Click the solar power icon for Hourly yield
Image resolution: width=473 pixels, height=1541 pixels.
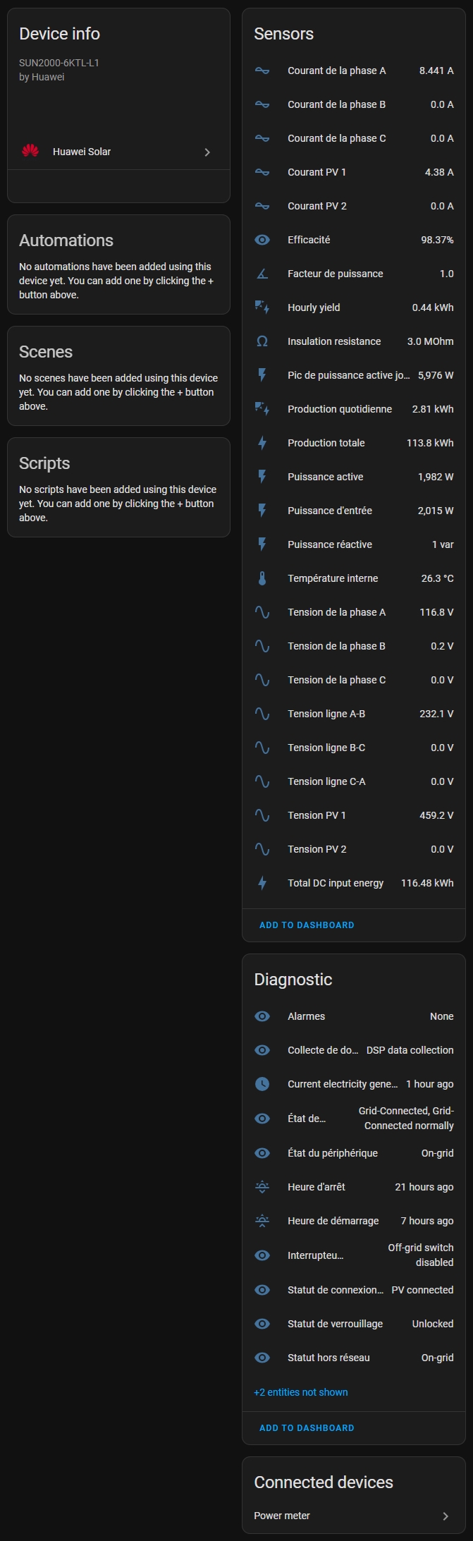(262, 307)
